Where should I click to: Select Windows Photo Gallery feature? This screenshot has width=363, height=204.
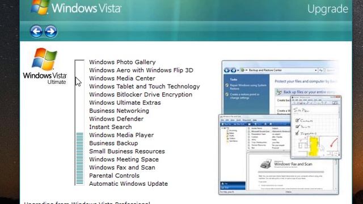123,62
